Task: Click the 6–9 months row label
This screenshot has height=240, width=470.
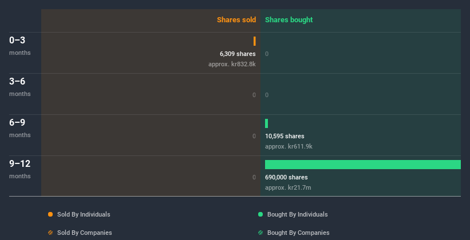Action: [x=20, y=128]
